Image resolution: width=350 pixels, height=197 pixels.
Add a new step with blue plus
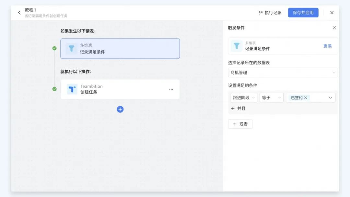point(120,109)
